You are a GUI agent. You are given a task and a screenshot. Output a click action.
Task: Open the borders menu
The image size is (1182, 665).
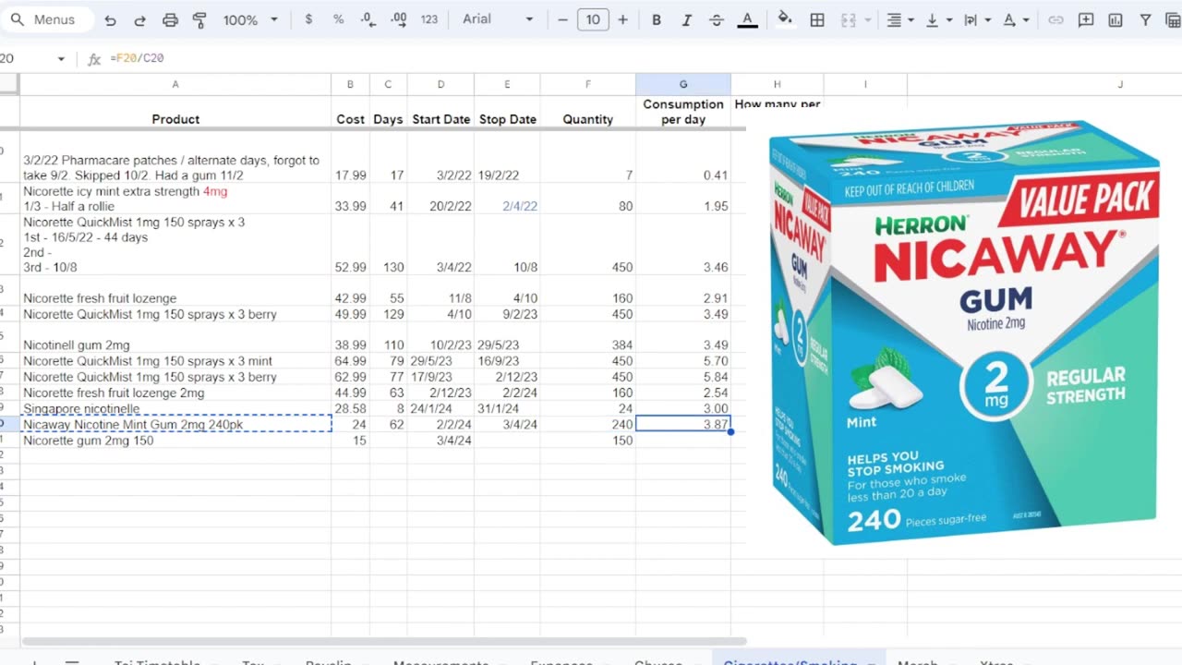(x=817, y=19)
